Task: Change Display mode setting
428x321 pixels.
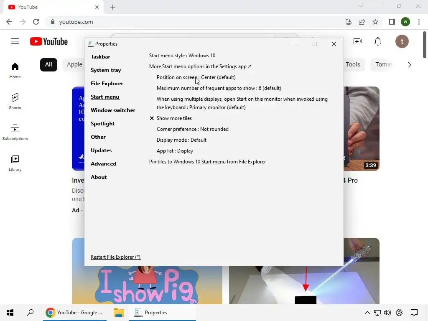Action: click(x=181, y=140)
